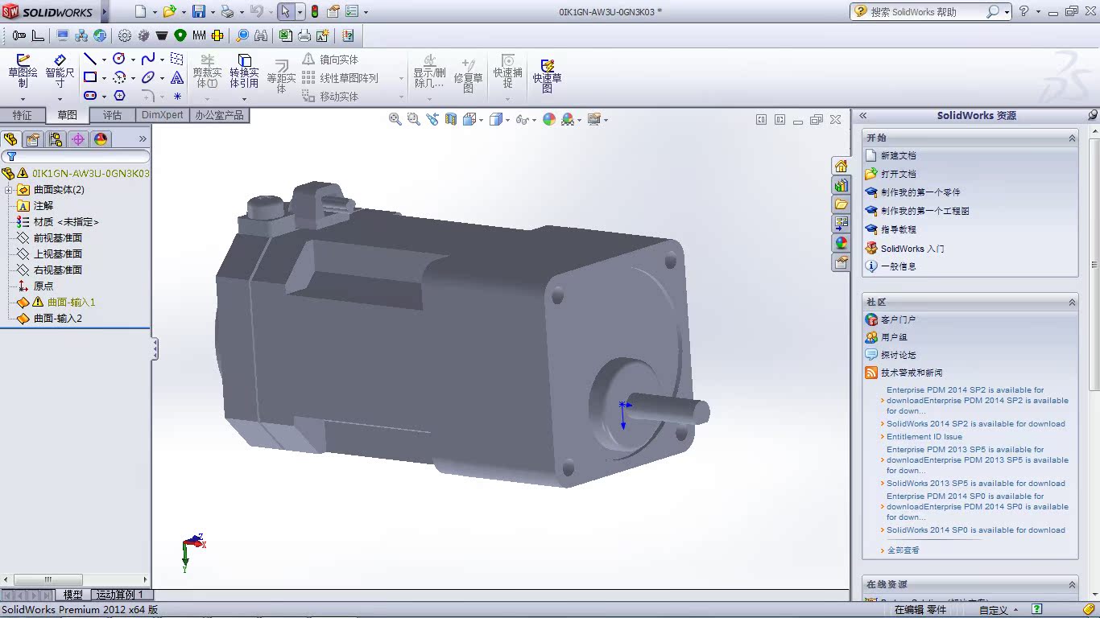The height and width of the screenshot is (618, 1100).
Task: Click the binoculars search icon
Action: point(261,35)
